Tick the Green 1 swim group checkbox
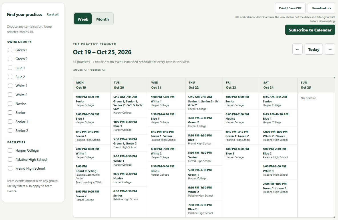338x220 pixels. (x=10, y=50)
